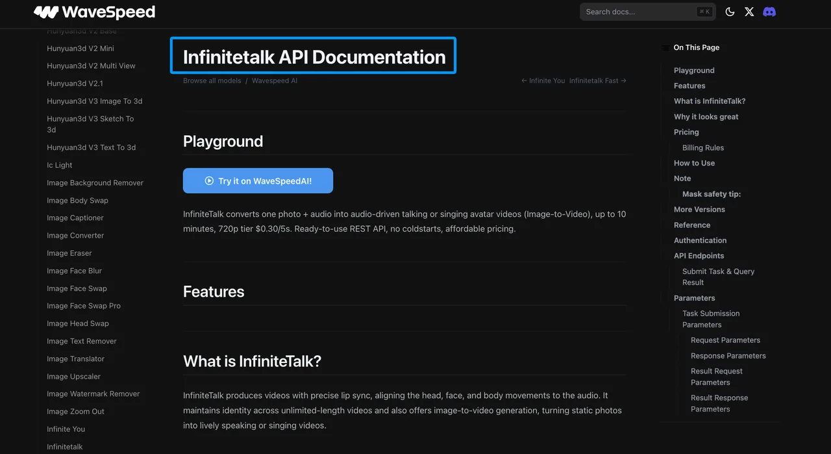Jump to Submit Task & Query Result
Screen dimensions: 831x454
coord(718,277)
